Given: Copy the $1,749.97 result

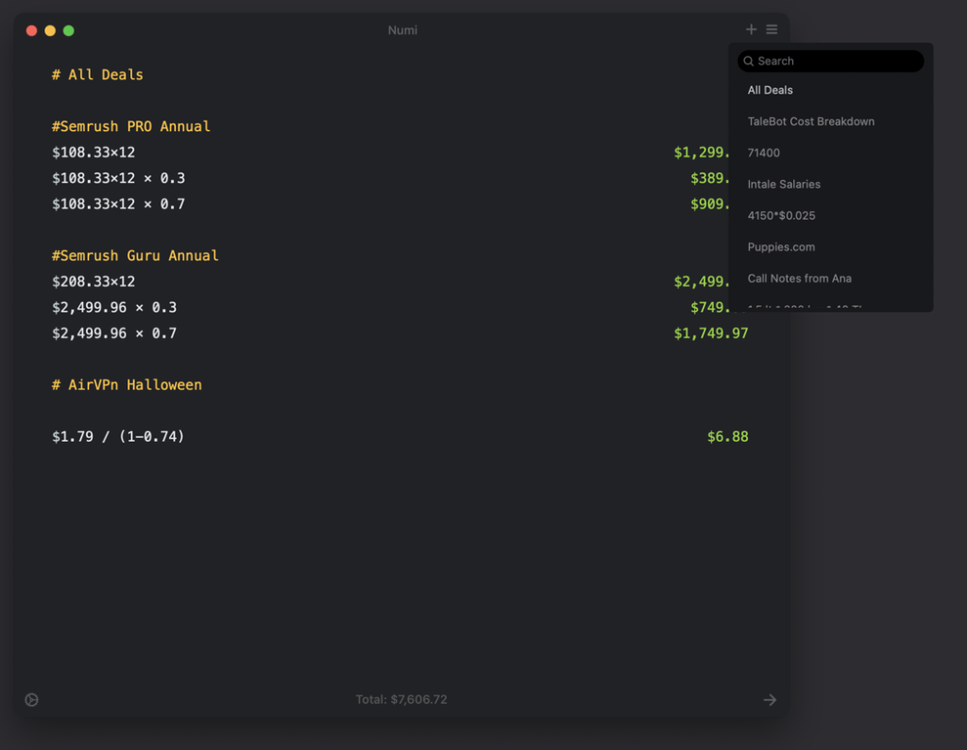Looking at the screenshot, I should [710, 333].
